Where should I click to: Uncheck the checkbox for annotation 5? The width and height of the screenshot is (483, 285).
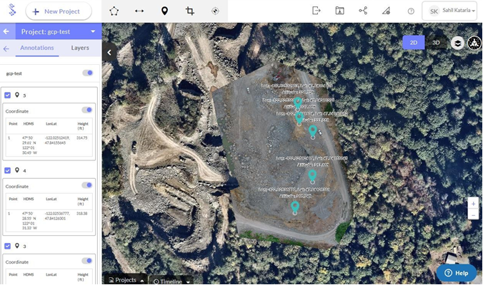7,95
